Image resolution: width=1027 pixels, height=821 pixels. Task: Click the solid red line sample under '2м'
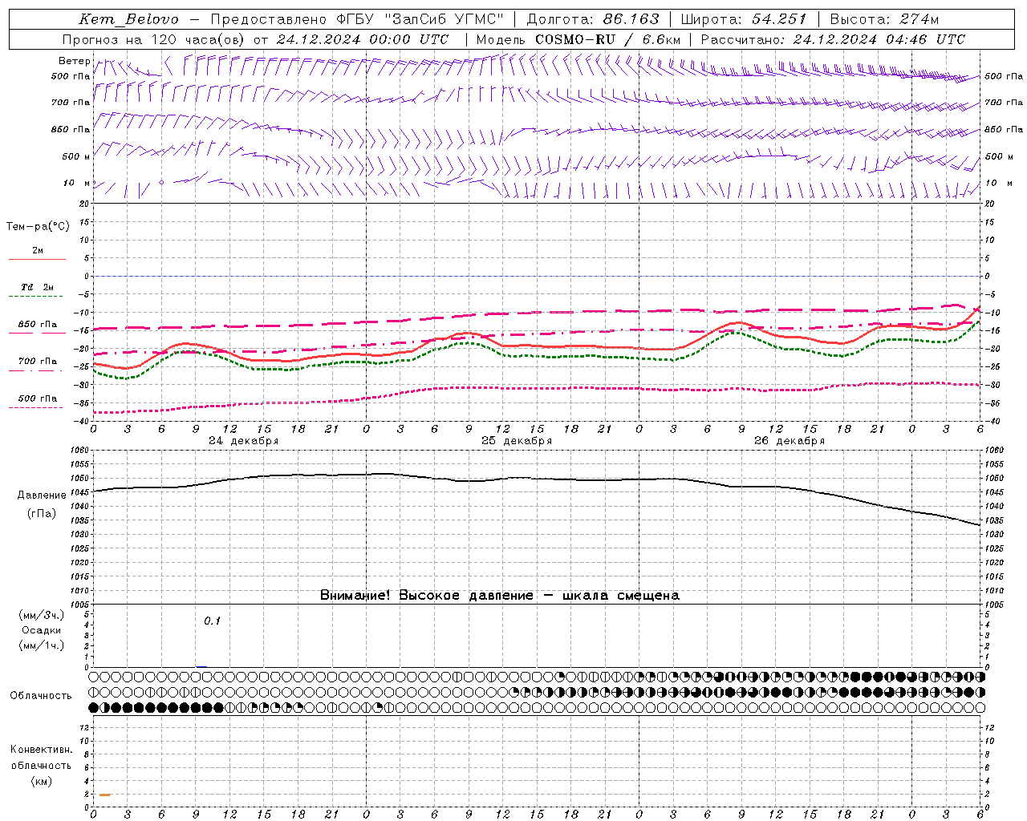(x=37, y=260)
